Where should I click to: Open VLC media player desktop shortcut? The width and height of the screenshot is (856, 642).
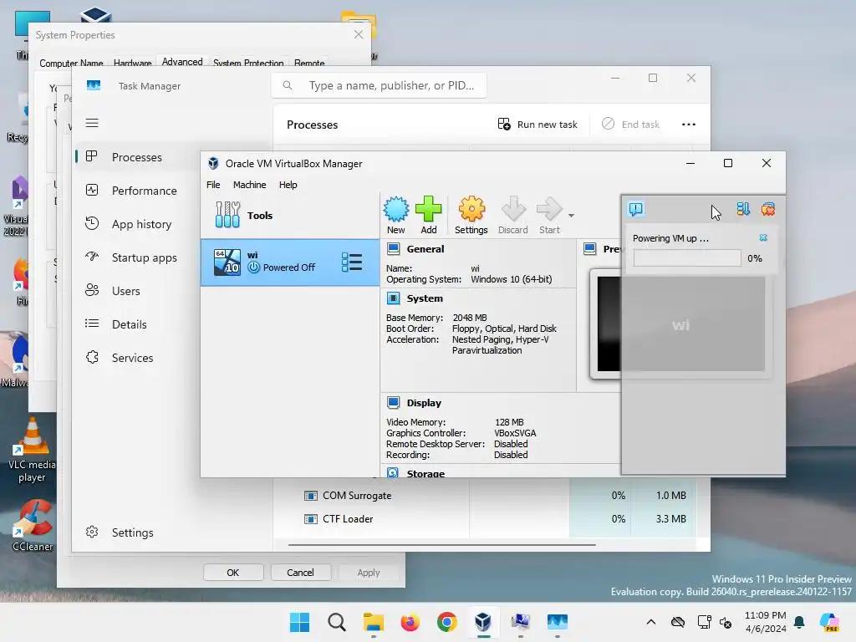(32, 449)
